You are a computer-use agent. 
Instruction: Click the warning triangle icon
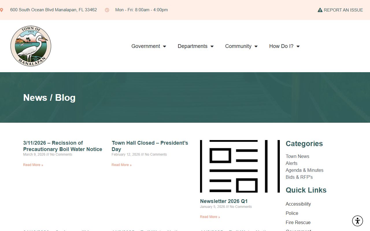[x=320, y=10]
